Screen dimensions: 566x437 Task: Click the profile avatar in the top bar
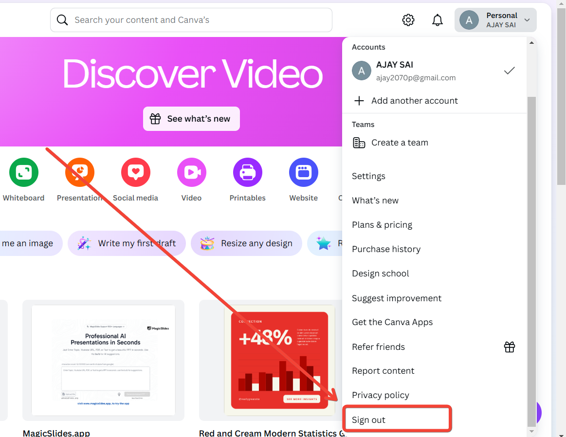pos(469,20)
